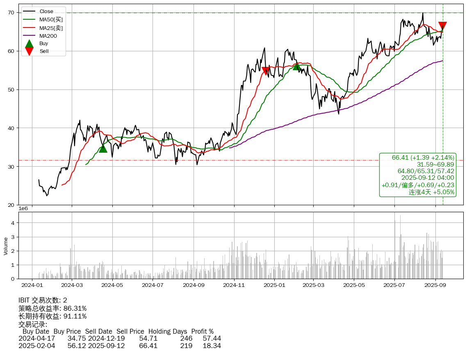This screenshot has height=353, width=467.
Task: Click the black Close line sample in legend
Action: click(29, 11)
